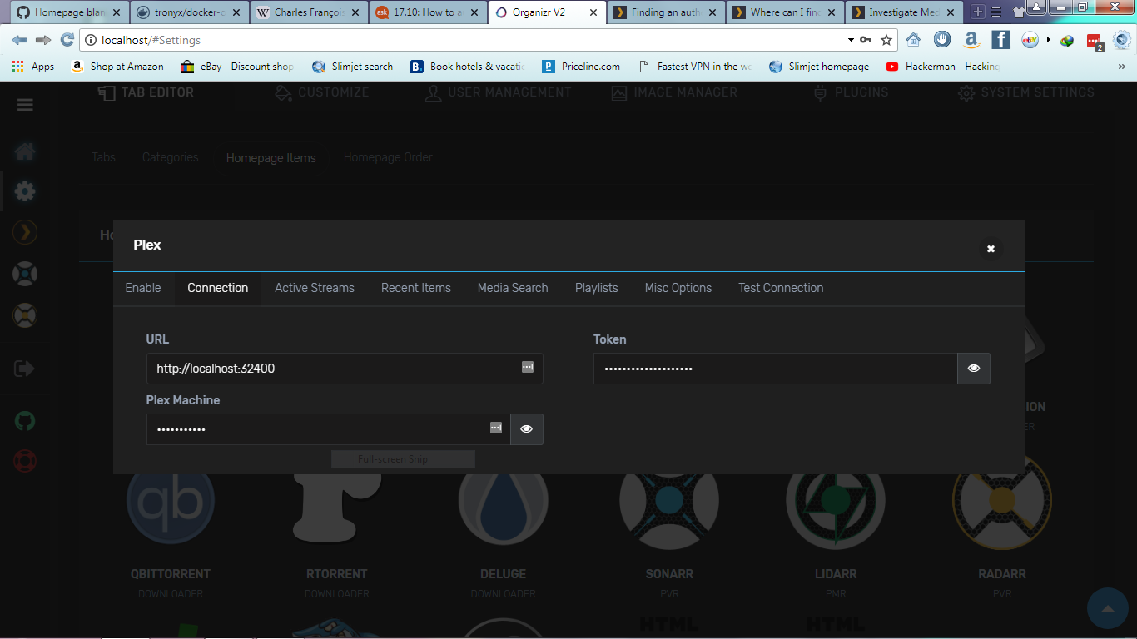Switch to the Active Streams tab
Screen dimensions: 1137x639
coord(314,288)
